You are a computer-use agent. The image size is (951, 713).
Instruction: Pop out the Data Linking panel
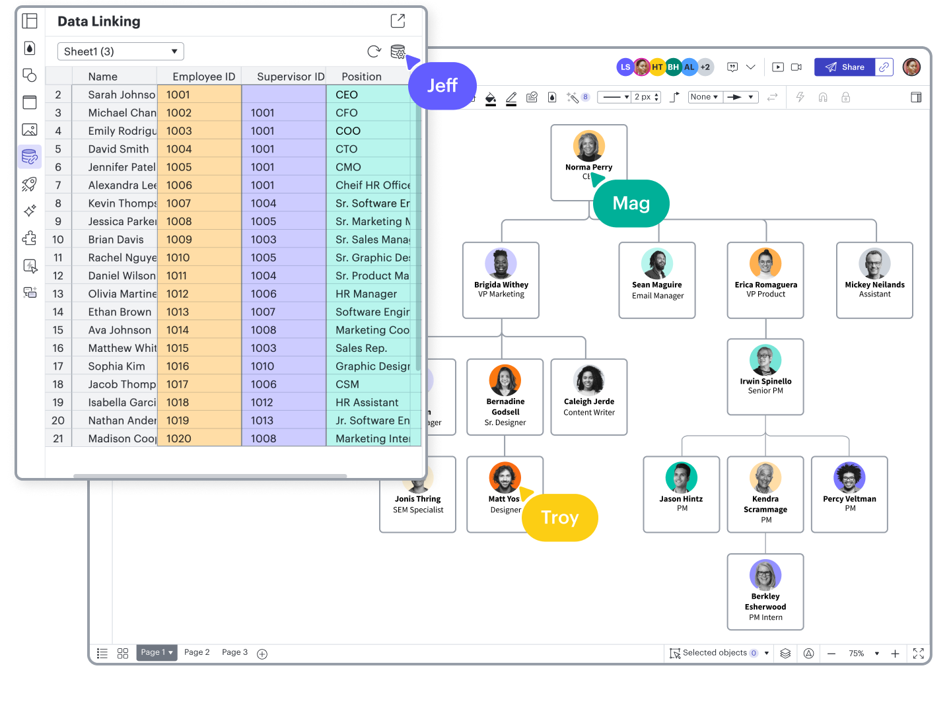(x=398, y=21)
